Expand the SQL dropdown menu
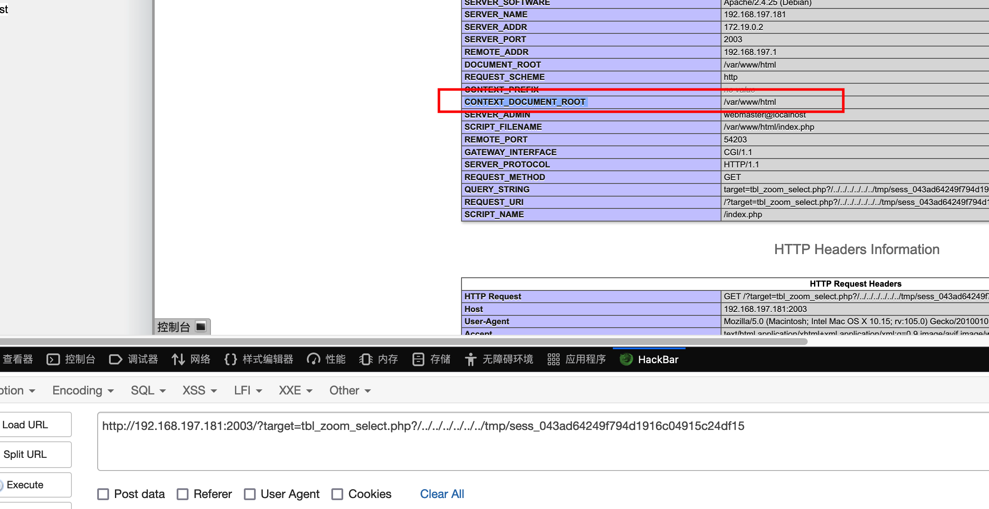Screen dimensions: 989x509 coord(148,390)
